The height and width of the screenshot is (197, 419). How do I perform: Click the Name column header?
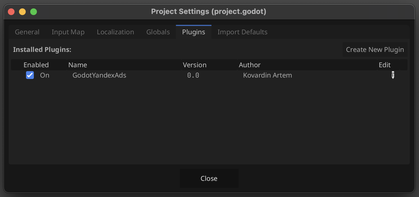click(x=78, y=65)
